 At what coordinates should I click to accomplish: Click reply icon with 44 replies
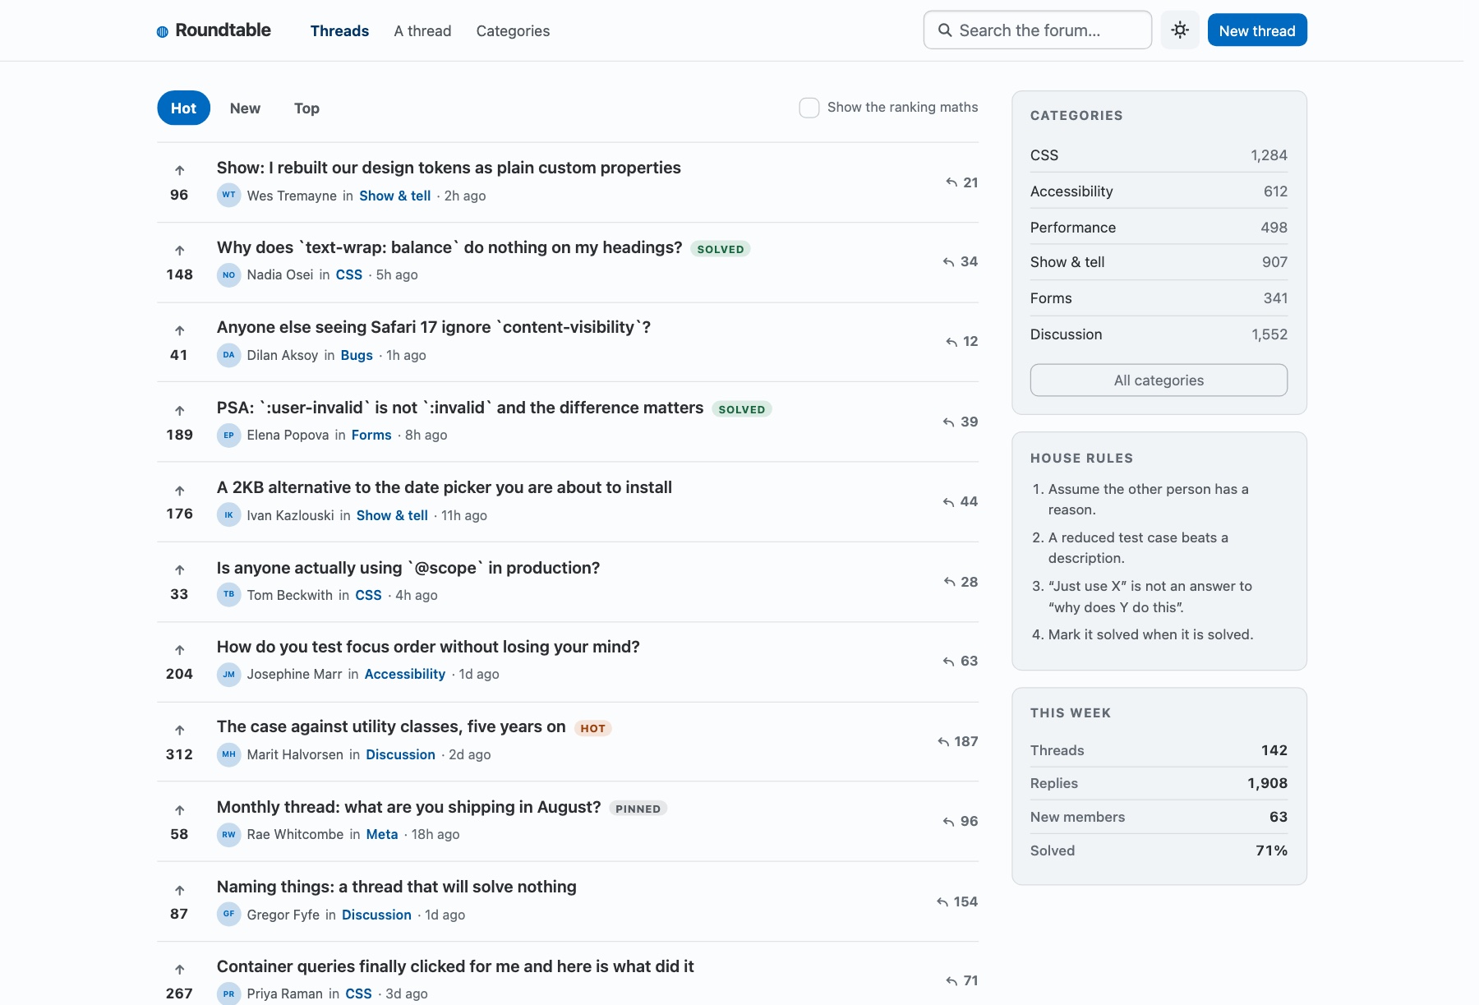(x=949, y=502)
